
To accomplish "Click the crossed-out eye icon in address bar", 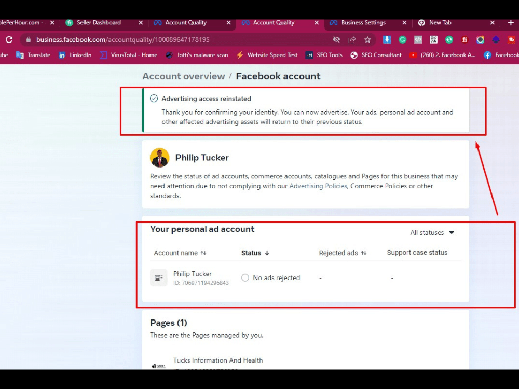I will coord(336,40).
